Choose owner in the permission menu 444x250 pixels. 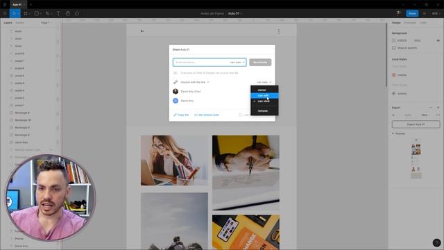(264, 90)
